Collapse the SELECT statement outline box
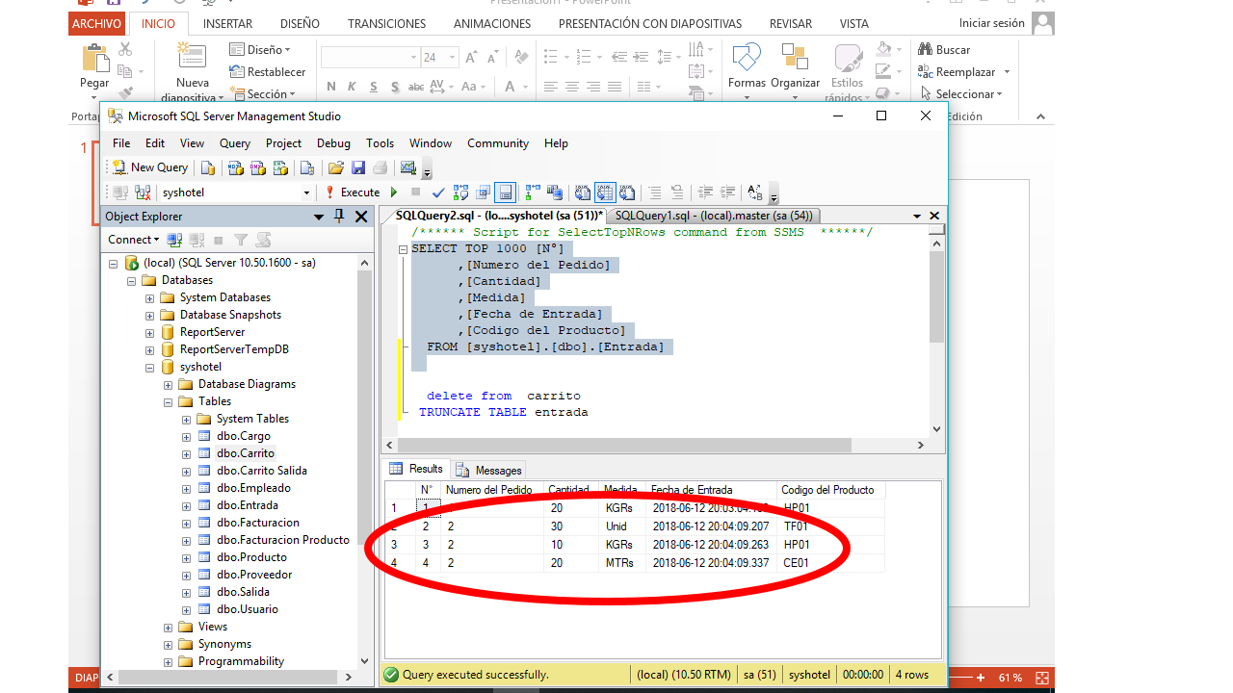Image resolution: width=1233 pixels, height=693 pixels. [x=405, y=248]
